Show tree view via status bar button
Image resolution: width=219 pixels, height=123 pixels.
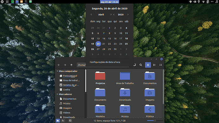coord(63,121)
